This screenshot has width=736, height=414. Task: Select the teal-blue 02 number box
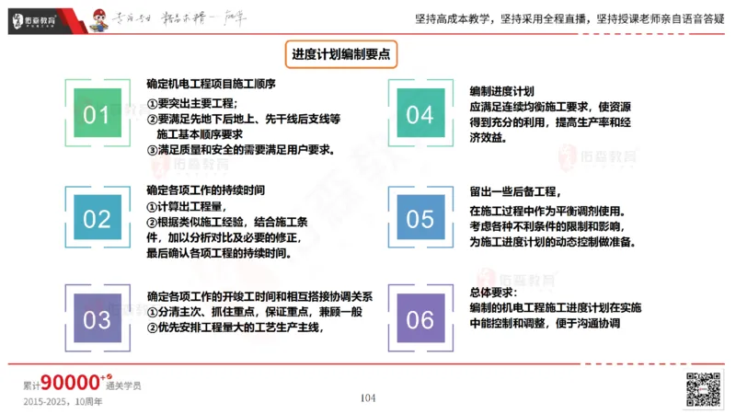pyautogui.click(x=98, y=217)
